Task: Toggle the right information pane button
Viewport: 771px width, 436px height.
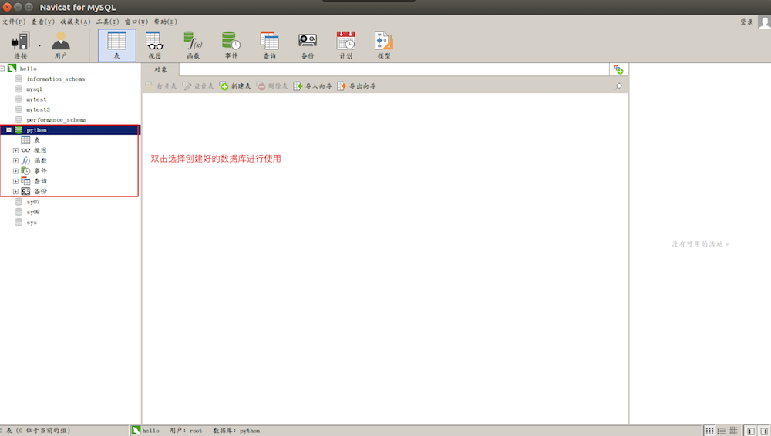Action: click(x=763, y=431)
